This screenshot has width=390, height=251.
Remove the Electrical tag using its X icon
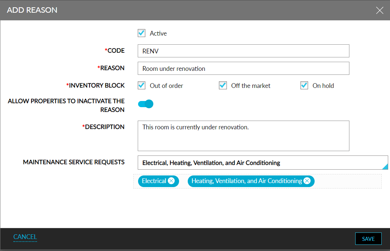click(171, 181)
